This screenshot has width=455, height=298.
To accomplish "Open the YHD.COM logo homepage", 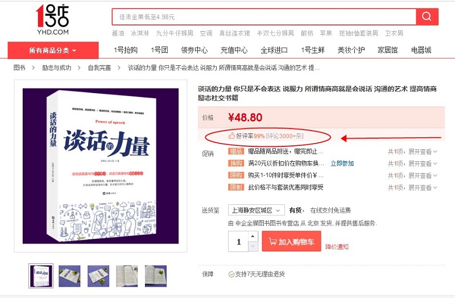I will point(52,20).
